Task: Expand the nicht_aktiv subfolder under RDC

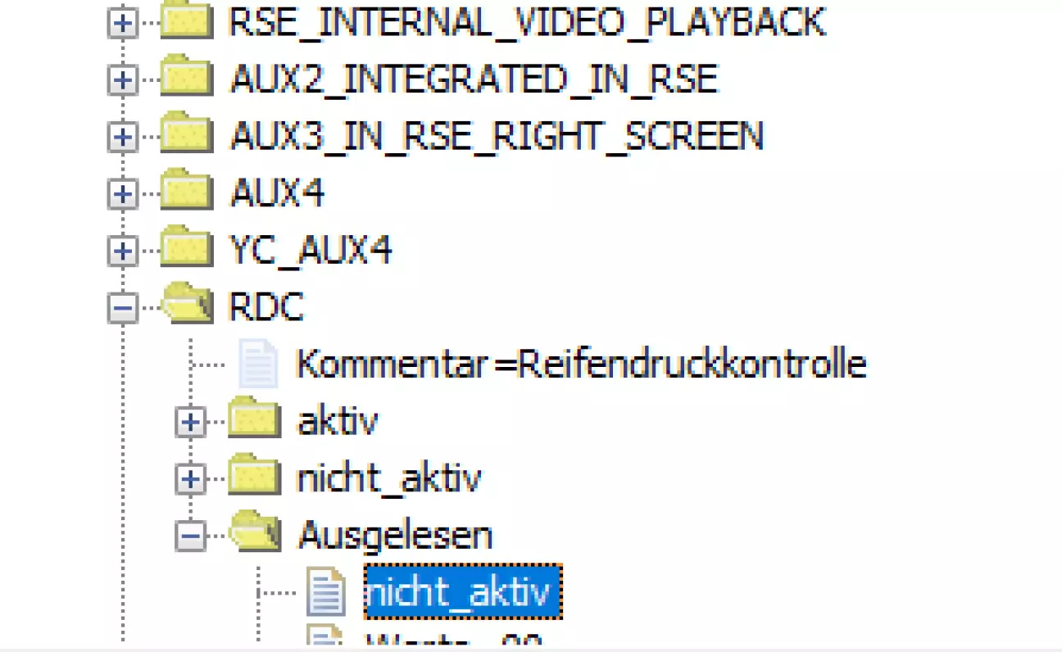Action: (x=190, y=479)
